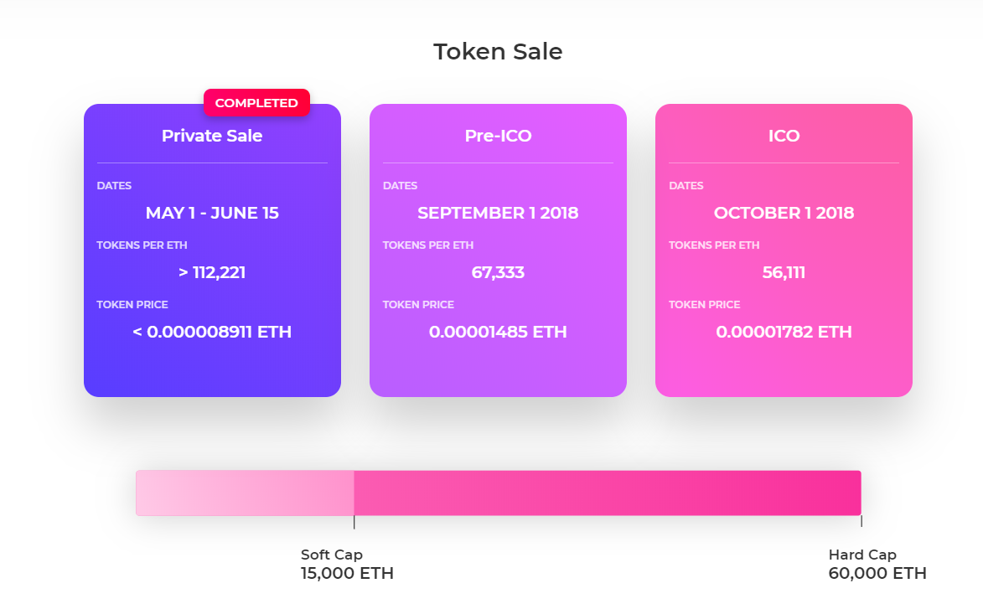Image resolution: width=983 pixels, height=609 pixels.
Task: Select the ICO card heading
Action: (x=784, y=136)
